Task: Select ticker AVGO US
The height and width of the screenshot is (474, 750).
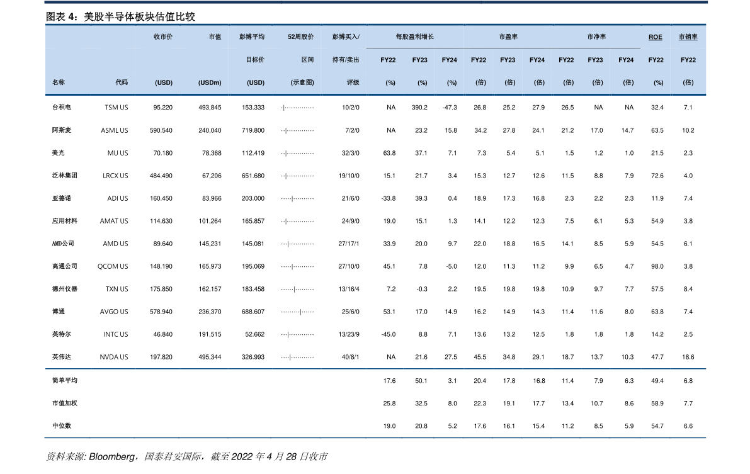Action: click(115, 312)
